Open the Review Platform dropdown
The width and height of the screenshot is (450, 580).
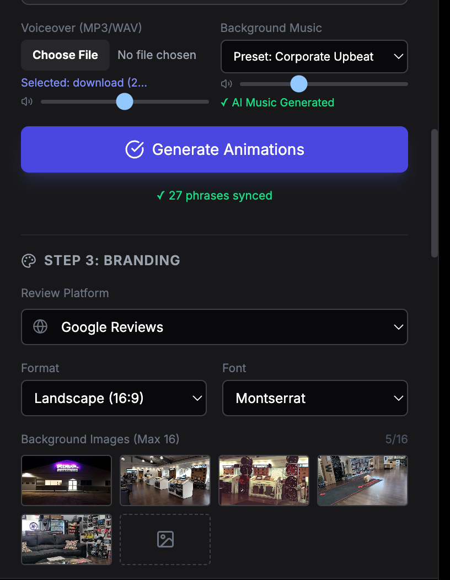coord(214,326)
